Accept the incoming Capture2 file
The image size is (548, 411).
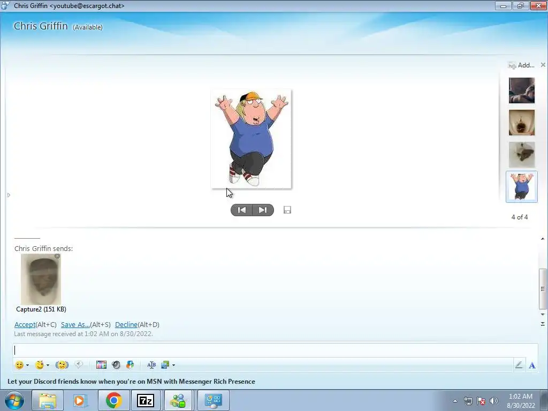pos(25,325)
